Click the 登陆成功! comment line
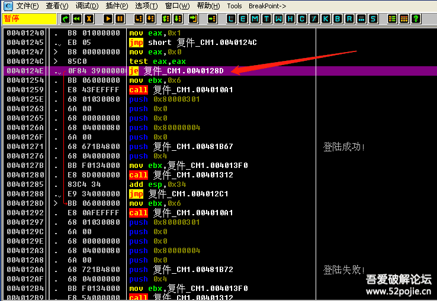The width and height of the screenshot is (437, 301). pyautogui.click(x=344, y=146)
